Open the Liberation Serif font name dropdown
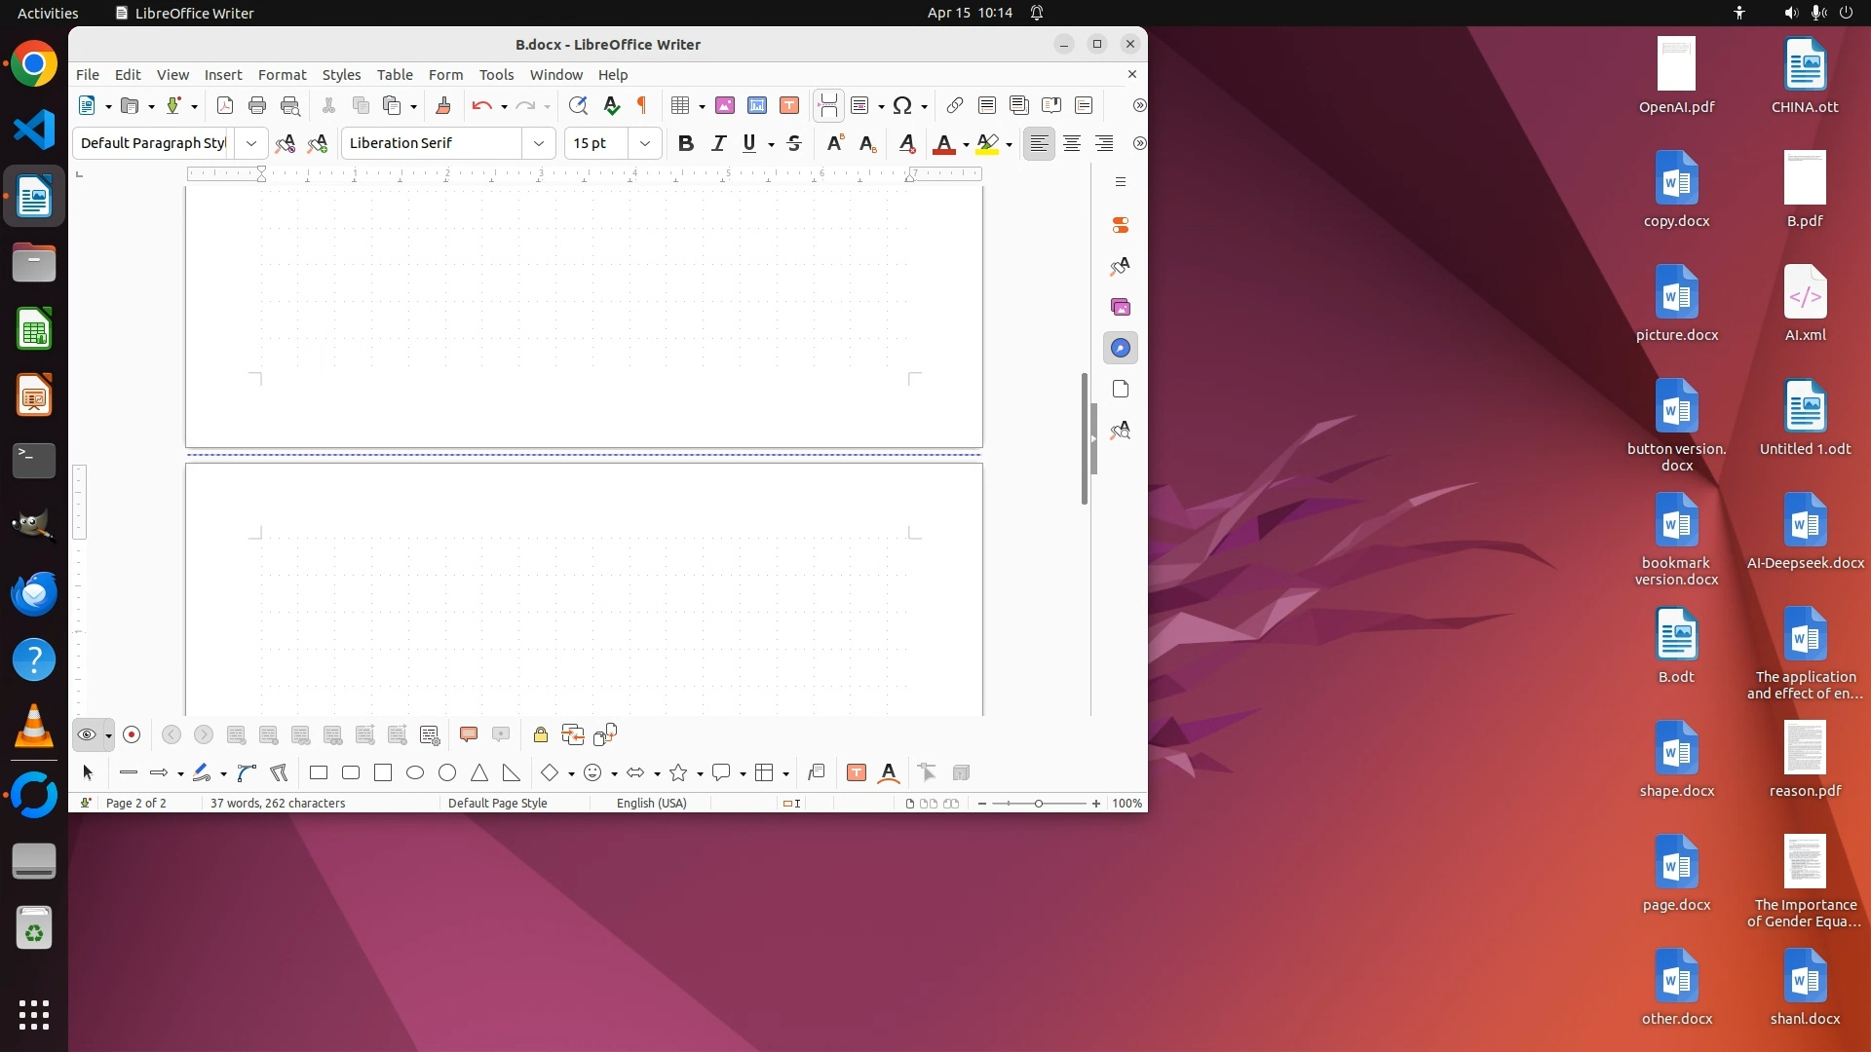This screenshot has width=1871, height=1052. [539, 143]
